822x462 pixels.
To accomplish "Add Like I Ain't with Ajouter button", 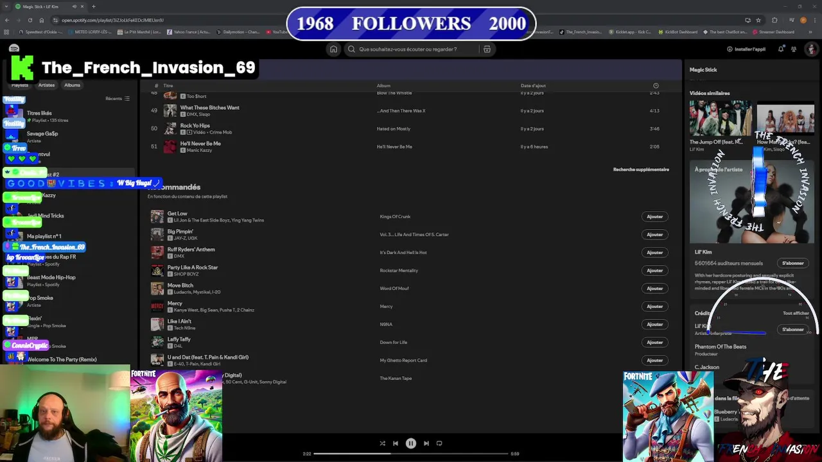I will coord(654,324).
